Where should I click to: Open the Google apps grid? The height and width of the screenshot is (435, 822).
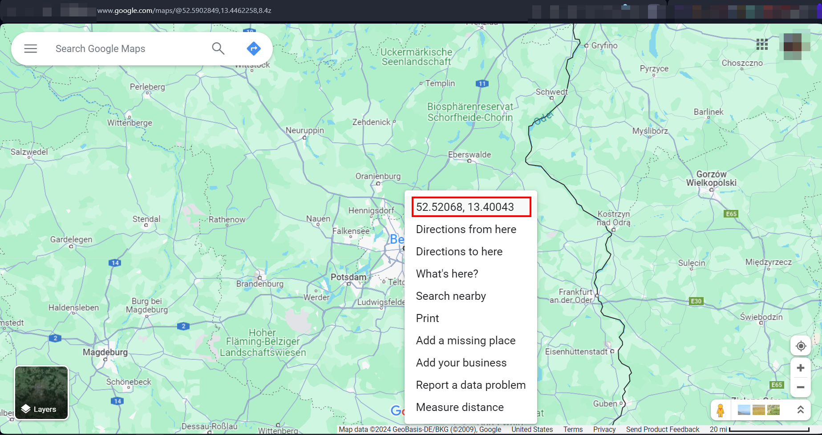762,44
